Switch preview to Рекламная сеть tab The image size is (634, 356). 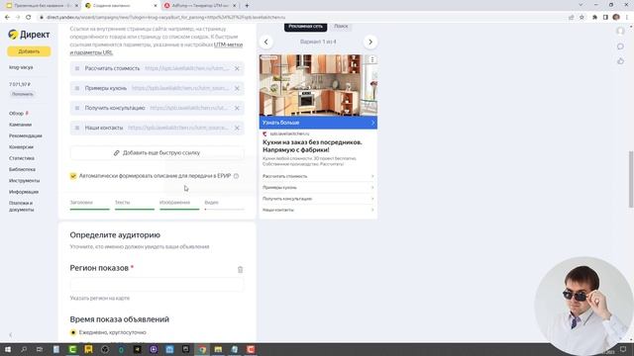coord(305,27)
